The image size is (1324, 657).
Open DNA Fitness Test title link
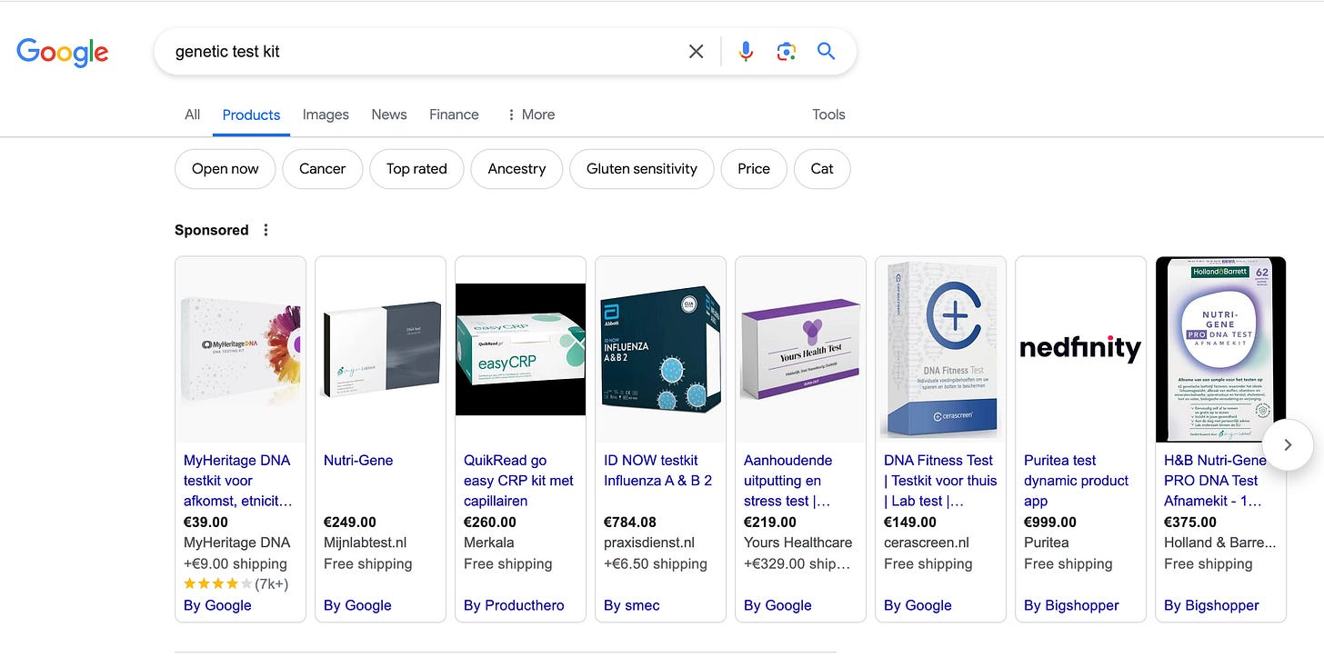(940, 481)
